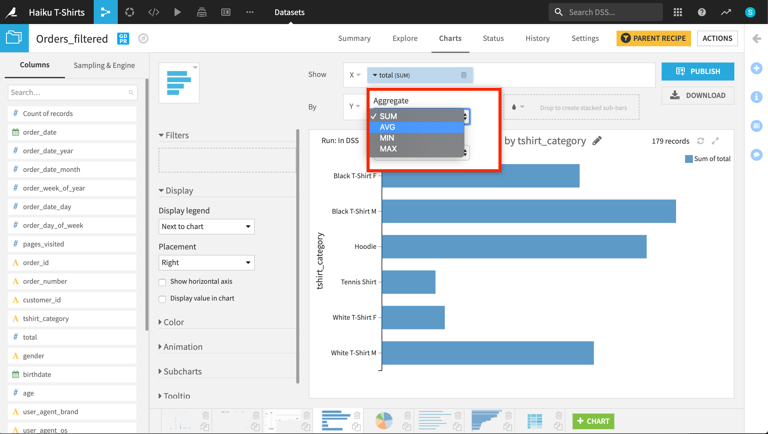768x434 pixels.
Task: Expand chart to fullscreen using arrows icon
Action: pos(715,141)
